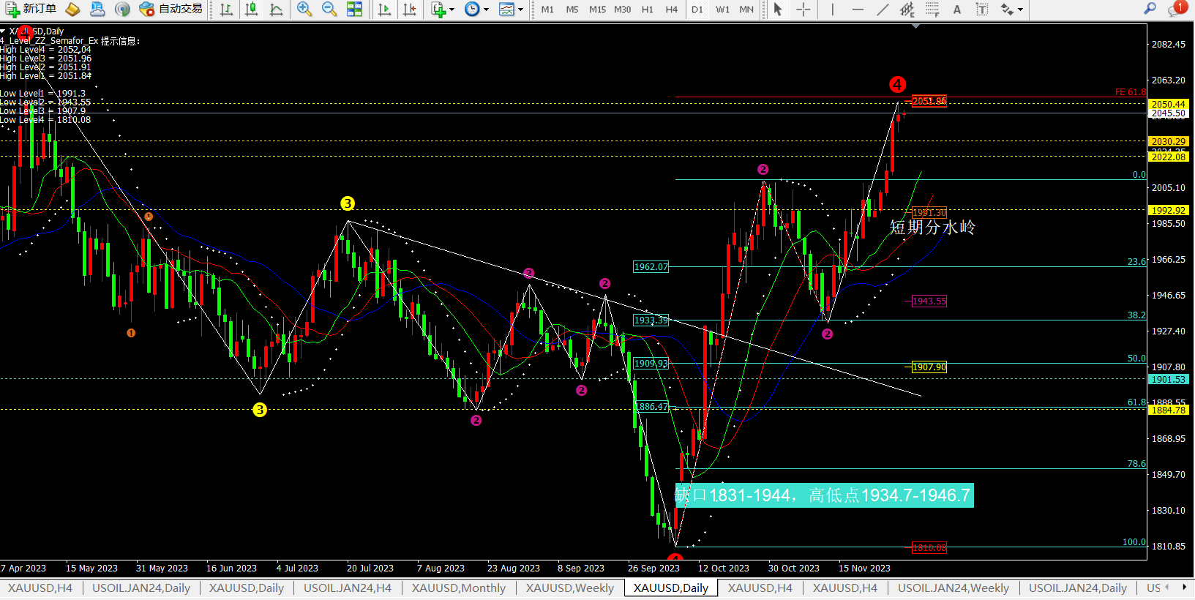Switch chart to bar chart mode
This screenshot has height=600, width=1195.
click(227, 10)
